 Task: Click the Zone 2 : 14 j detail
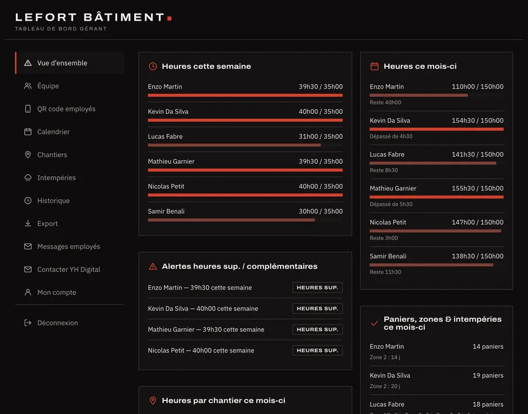click(385, 358)
